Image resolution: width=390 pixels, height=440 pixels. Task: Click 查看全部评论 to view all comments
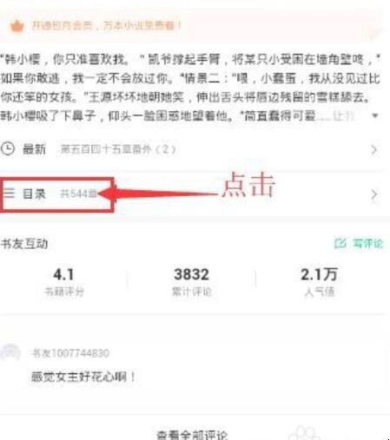[x=192, y=435]
